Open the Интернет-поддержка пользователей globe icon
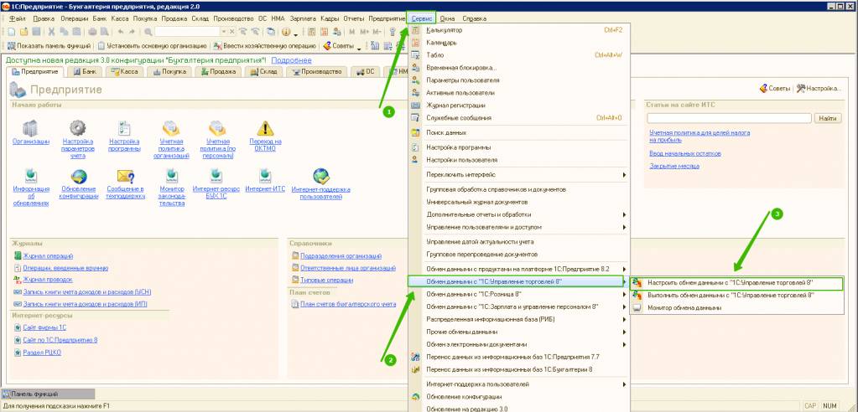The width and height of the screenshot is (858, 412). coord(321,175)
